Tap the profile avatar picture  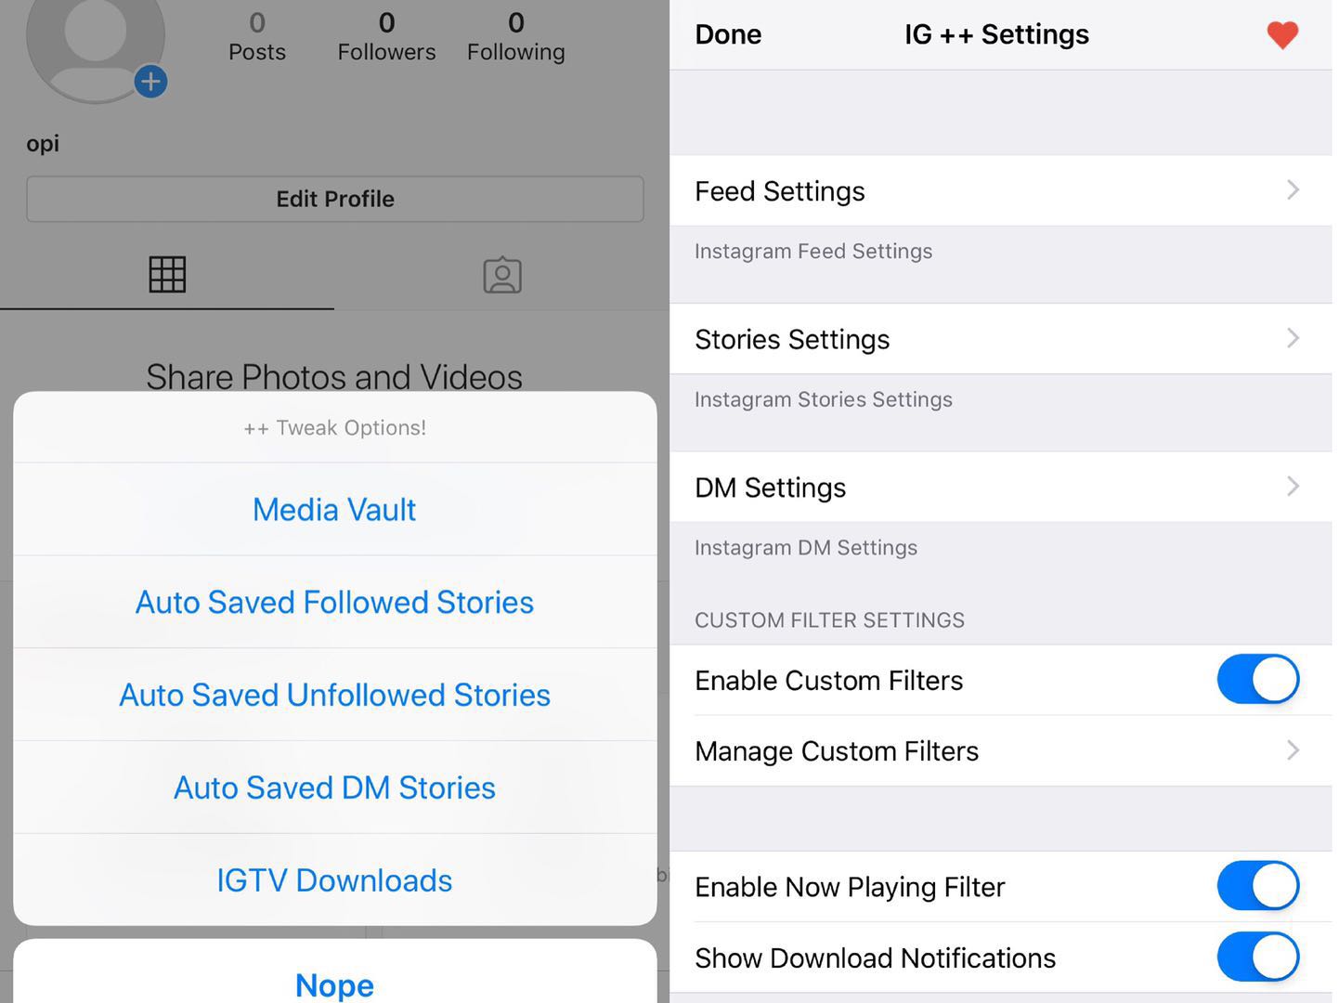pos(96,46)
